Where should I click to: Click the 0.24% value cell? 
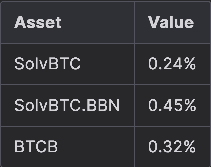click(172, 64)
